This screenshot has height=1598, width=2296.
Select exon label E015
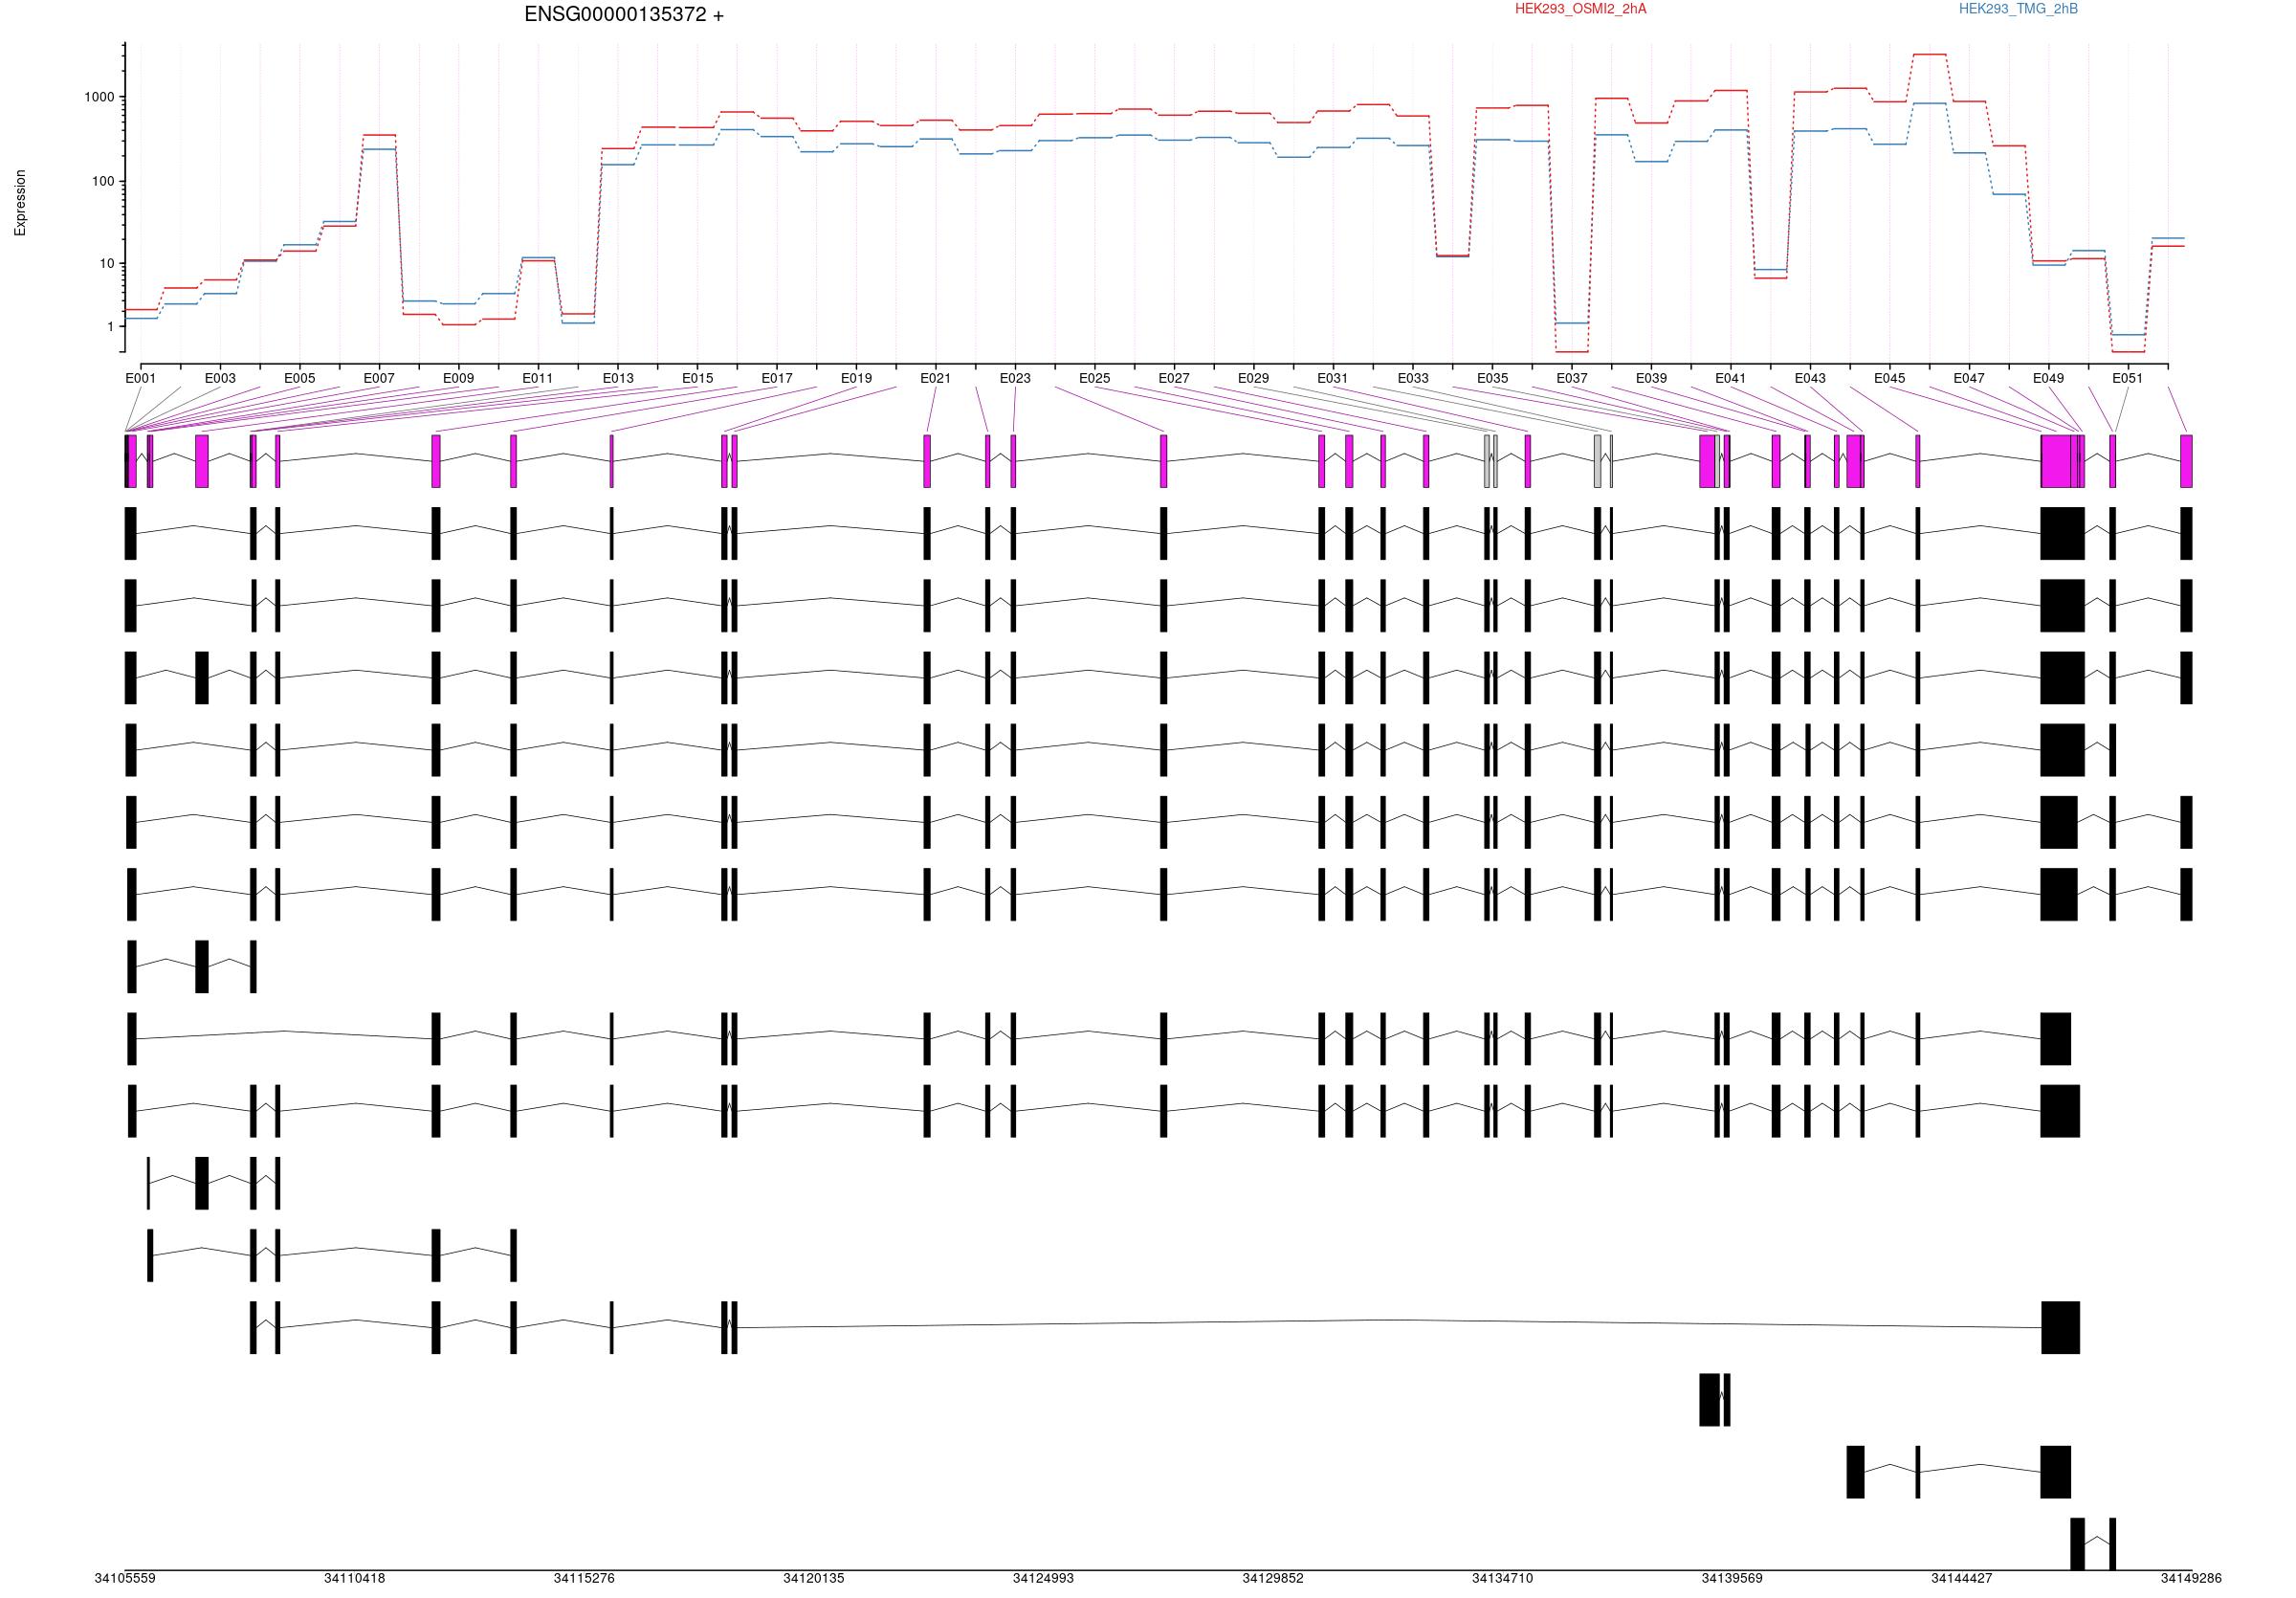(698, 378)
